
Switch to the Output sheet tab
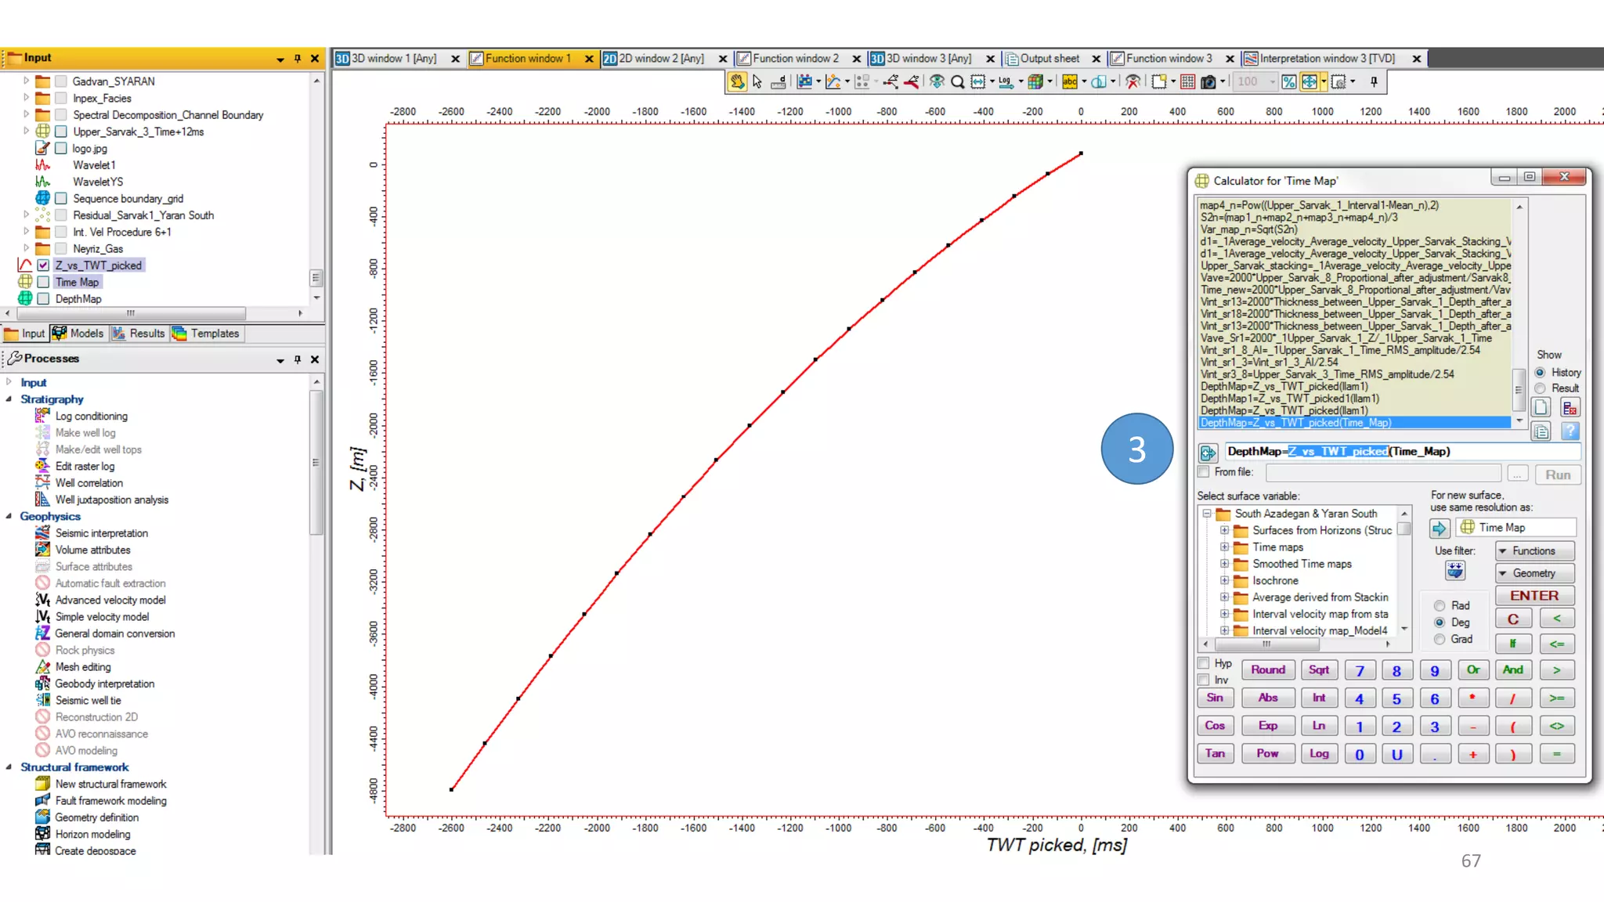(x=1049, y=59)
